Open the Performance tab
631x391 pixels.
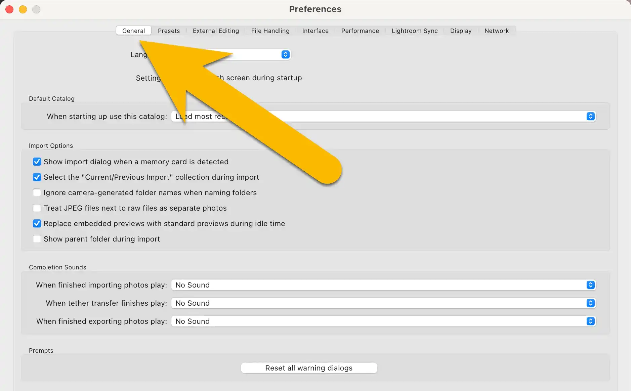coord(360,31)
